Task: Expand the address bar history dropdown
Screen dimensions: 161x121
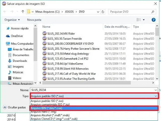Action: point(98,12)
